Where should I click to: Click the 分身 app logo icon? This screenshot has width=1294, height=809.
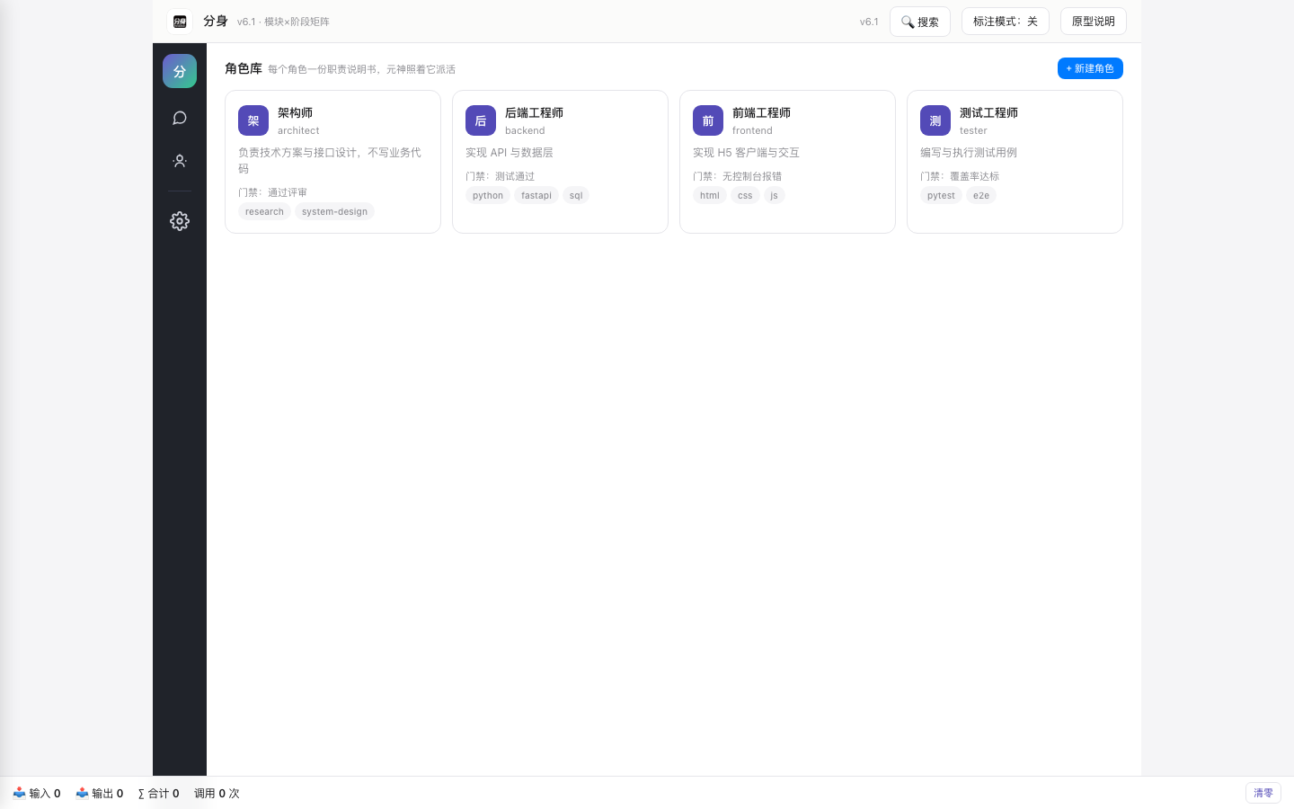[180, 22]
